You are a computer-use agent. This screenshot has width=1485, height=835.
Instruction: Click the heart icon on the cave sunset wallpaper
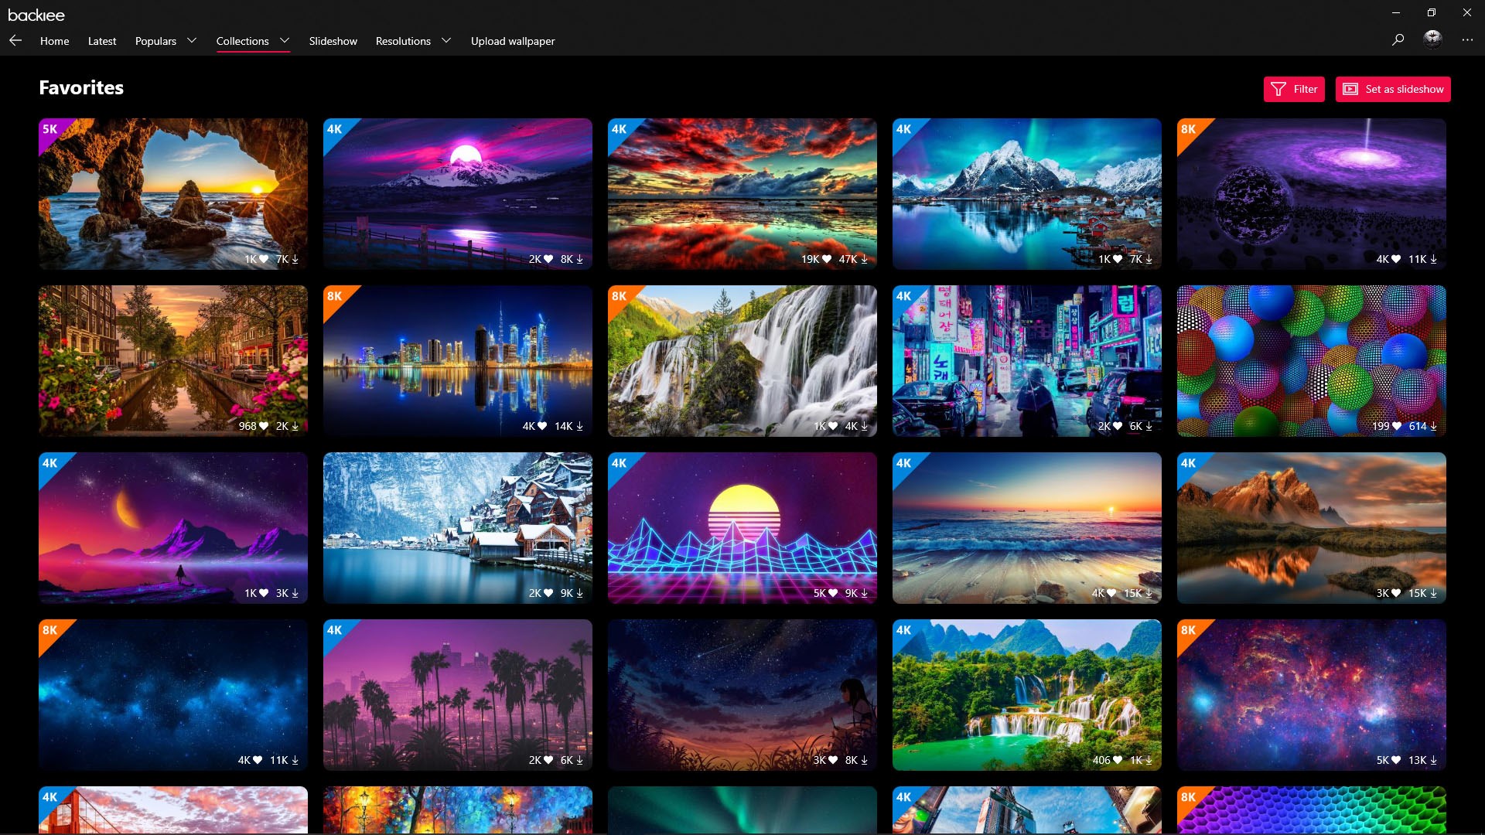pyautogui.click(x=264, y=260)
